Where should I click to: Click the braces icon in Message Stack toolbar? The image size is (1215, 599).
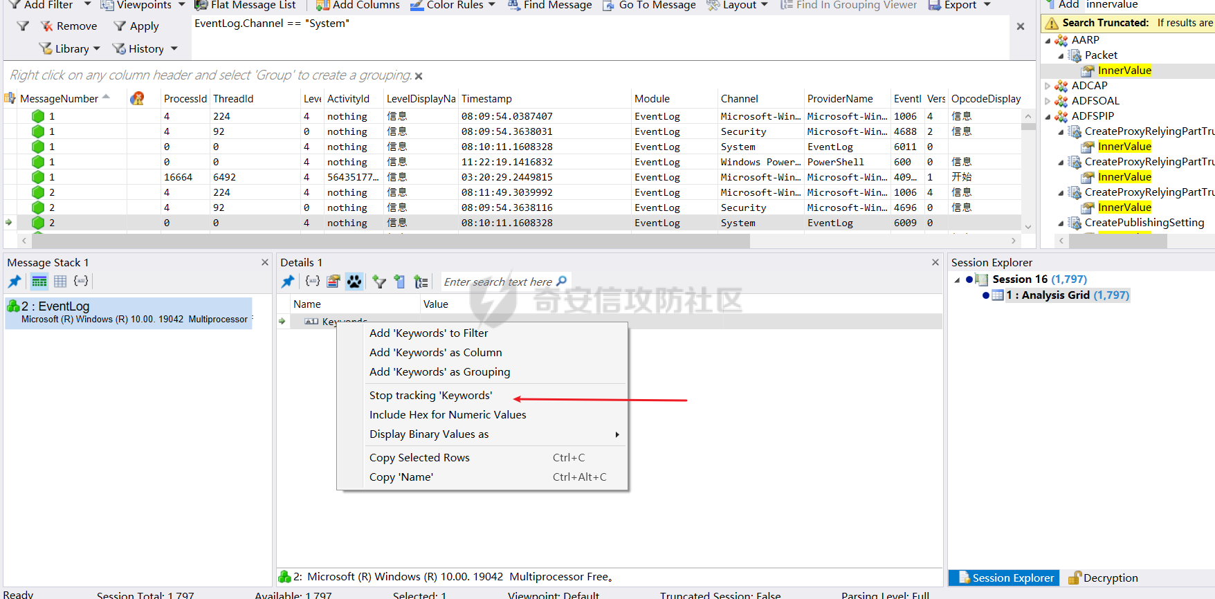tap(81, 282)
